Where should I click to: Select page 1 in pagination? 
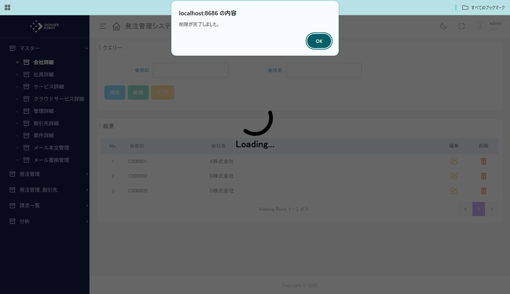tap(479, 209)
